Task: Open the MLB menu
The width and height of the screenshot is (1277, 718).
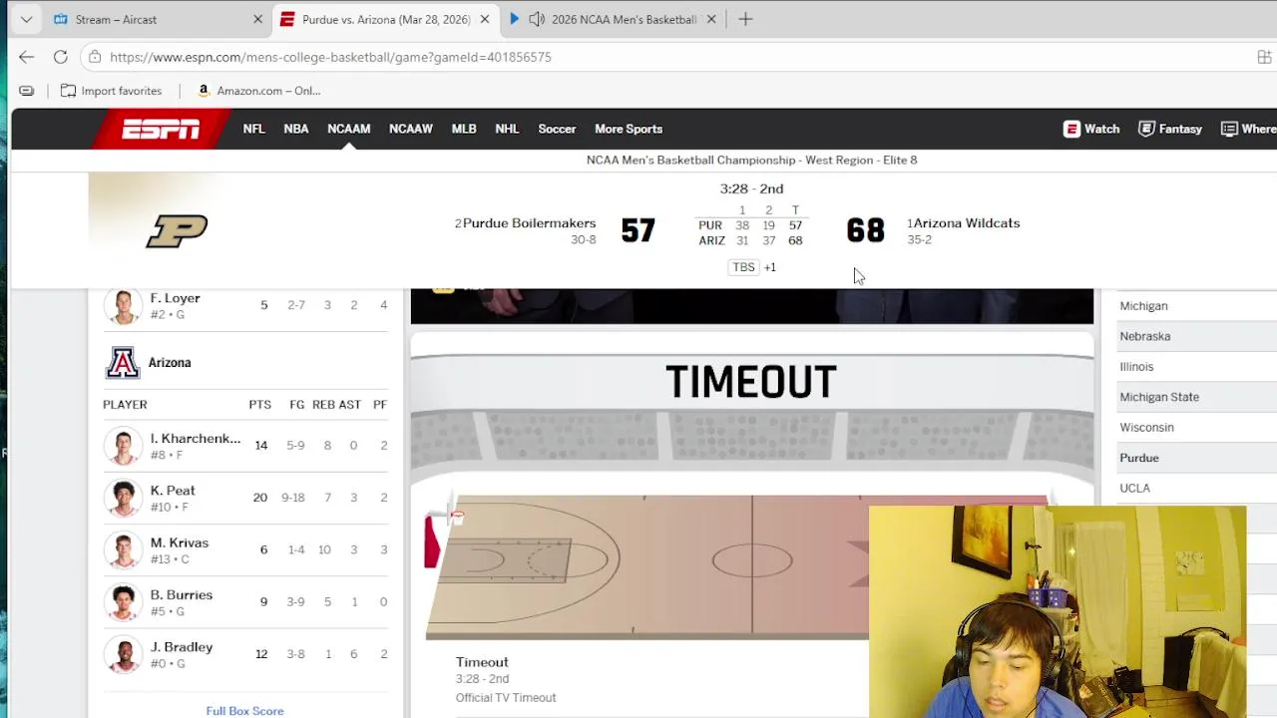Action: 464,129
